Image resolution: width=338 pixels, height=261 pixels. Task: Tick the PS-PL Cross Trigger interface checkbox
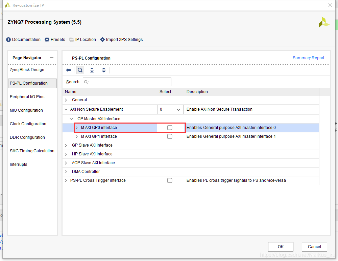pyautogui.click(x=170, y=180)
